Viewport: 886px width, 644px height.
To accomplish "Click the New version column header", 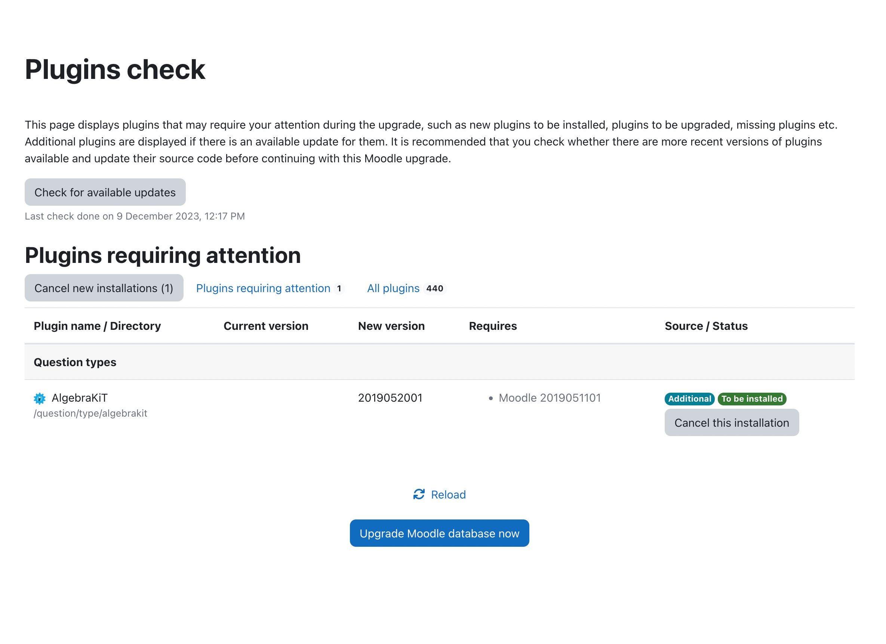I will 391,325.
